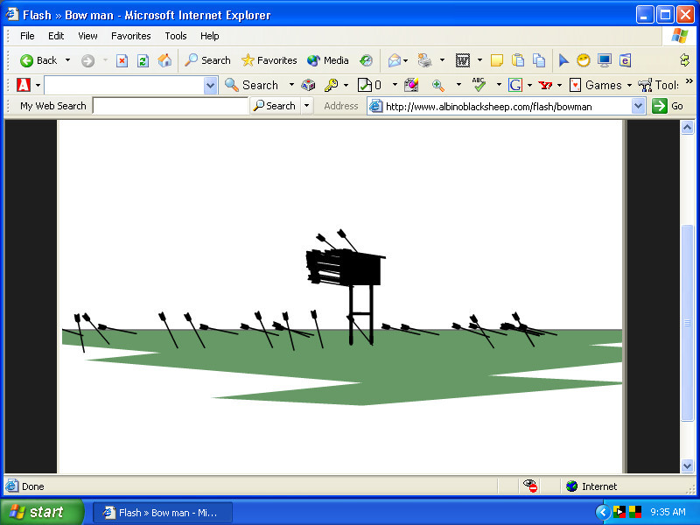Click the dice icon
This screenshot has width=700, height=525.
tap(308, 85)
